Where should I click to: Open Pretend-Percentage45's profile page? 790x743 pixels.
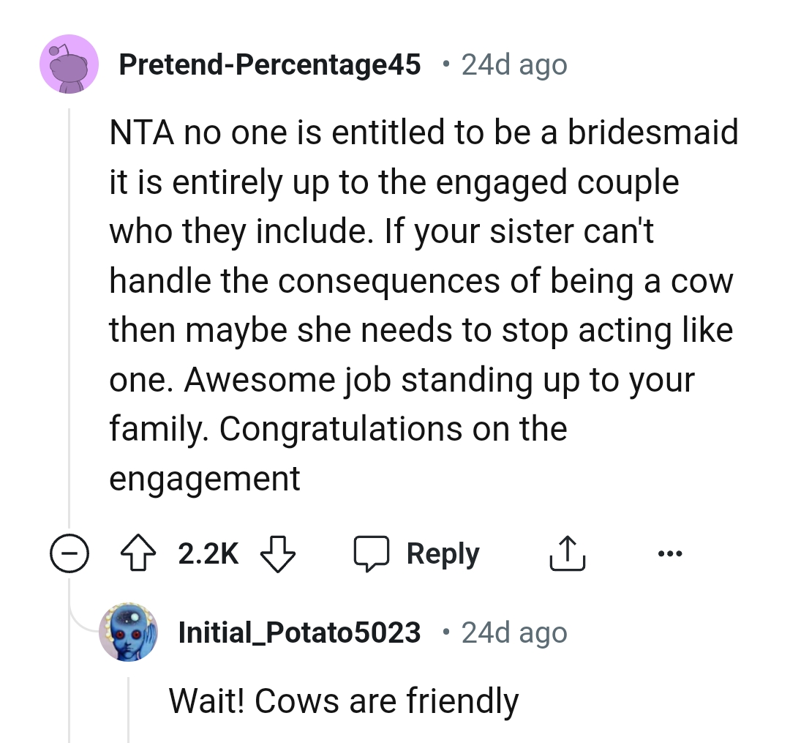(x=271, y=64)
